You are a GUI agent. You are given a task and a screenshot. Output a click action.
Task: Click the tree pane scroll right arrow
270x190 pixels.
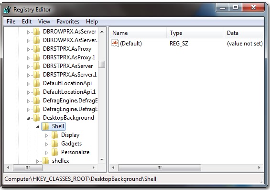coord(93,168)
